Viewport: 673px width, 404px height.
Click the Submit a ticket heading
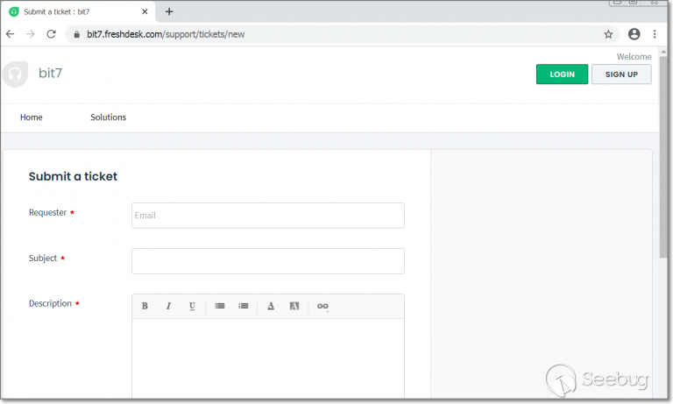point(73,176)
